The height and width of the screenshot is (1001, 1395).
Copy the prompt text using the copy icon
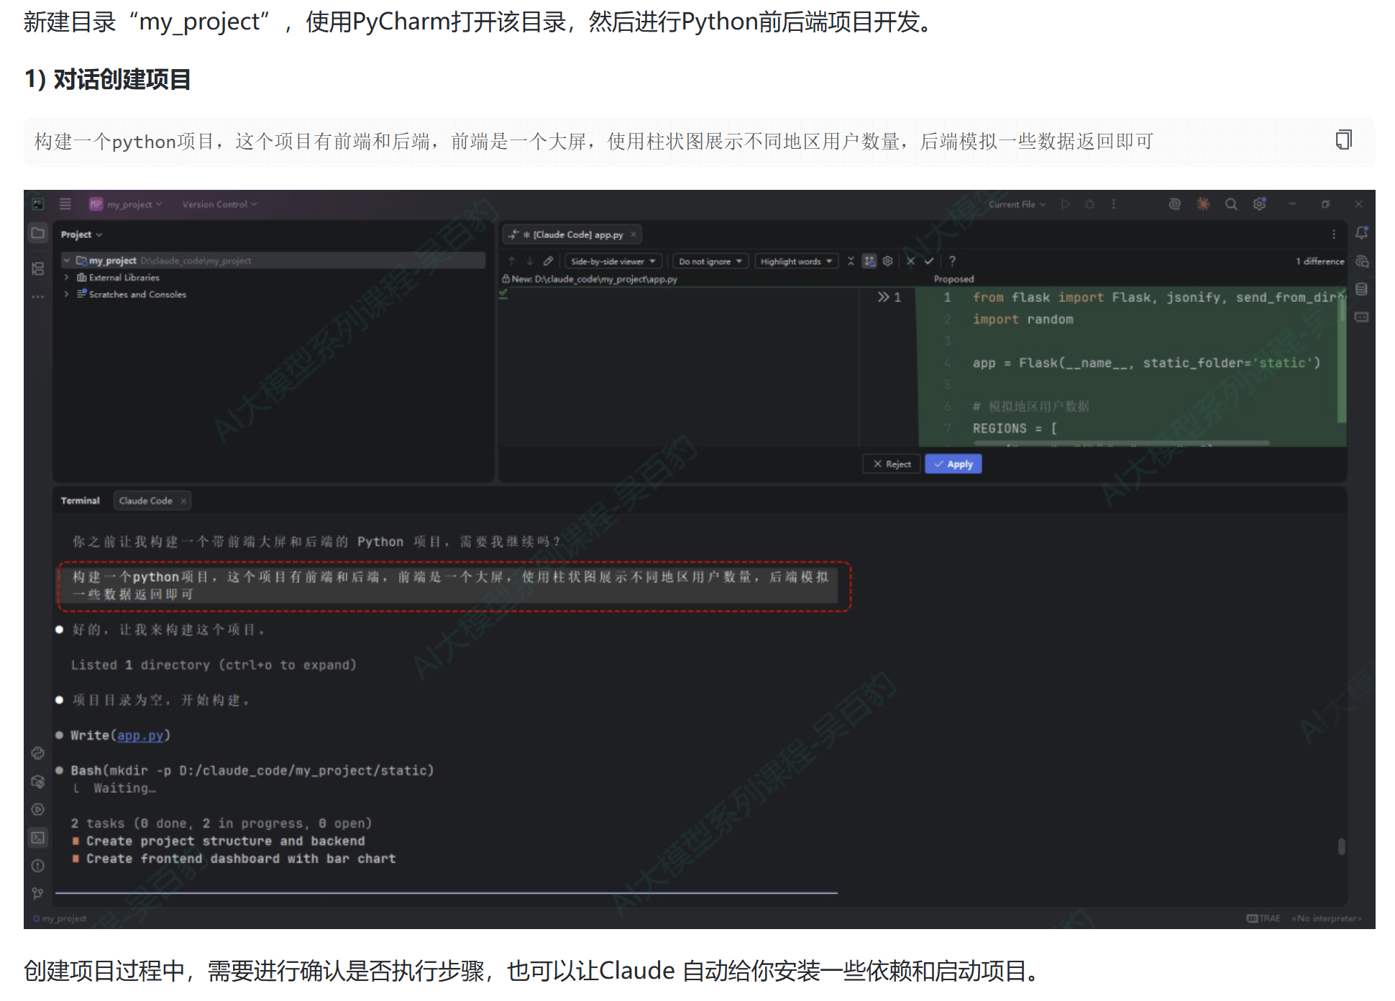[x=1343, y=140]
